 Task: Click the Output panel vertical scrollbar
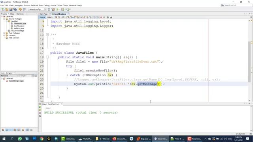point(251,119)
